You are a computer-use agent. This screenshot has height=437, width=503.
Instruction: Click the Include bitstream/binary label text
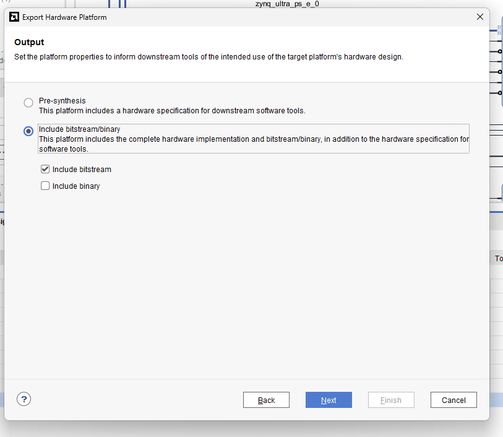point(79,129)
